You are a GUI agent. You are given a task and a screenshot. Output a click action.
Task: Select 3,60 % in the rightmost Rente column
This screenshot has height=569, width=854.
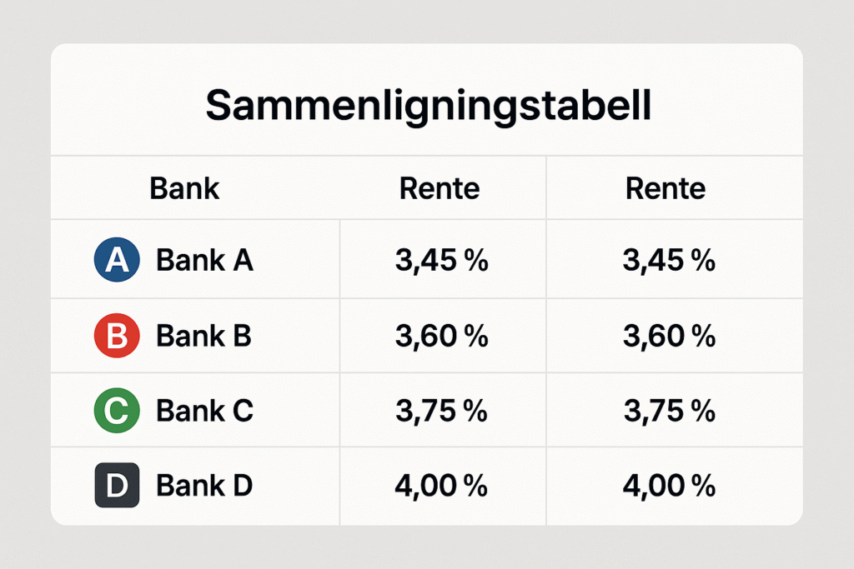coord(669,336)
